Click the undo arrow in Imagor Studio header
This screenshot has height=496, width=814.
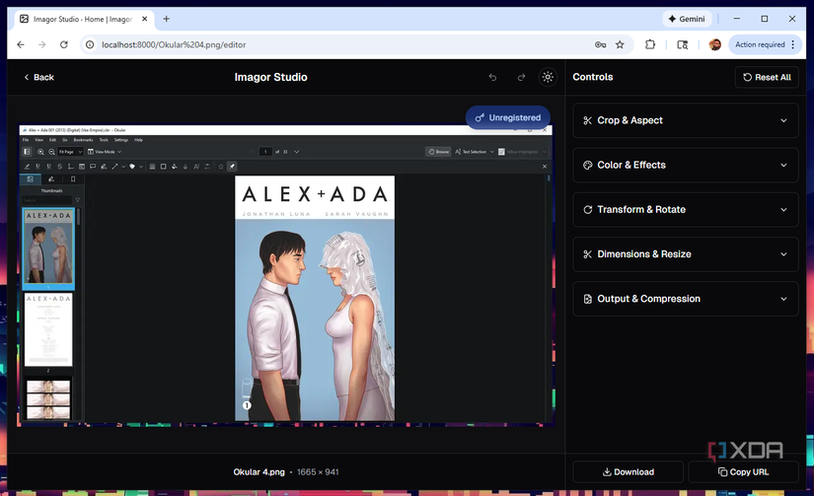coord(492,77)
